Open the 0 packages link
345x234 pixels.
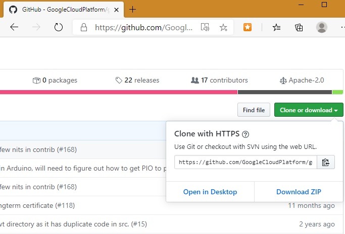pyautogui.click(x=55, y=80)
